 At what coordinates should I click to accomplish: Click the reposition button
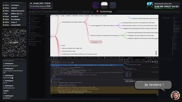pos(68,16)
